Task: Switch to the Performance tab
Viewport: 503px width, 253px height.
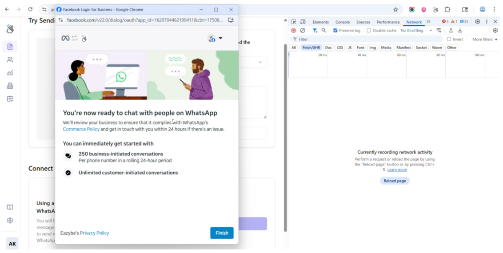Action: click(388, 22)
